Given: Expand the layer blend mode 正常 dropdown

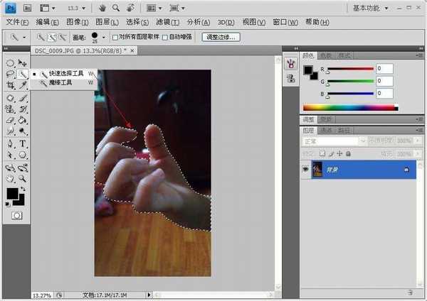Looking at the screenshot, I should click(x=331, y=141).
